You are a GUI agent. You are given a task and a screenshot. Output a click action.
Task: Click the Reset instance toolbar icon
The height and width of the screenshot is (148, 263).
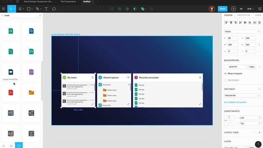click(x=120, y=9)
